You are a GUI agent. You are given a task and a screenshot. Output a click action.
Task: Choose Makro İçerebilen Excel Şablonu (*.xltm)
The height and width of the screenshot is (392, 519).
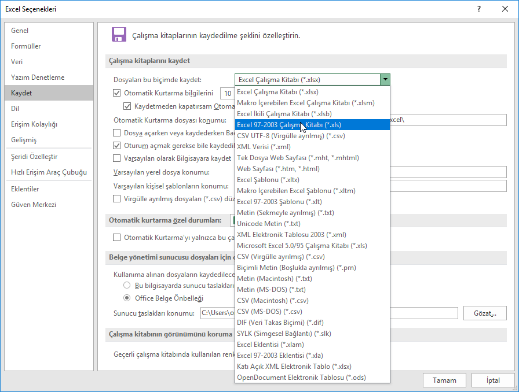click(x=312, y=191)
